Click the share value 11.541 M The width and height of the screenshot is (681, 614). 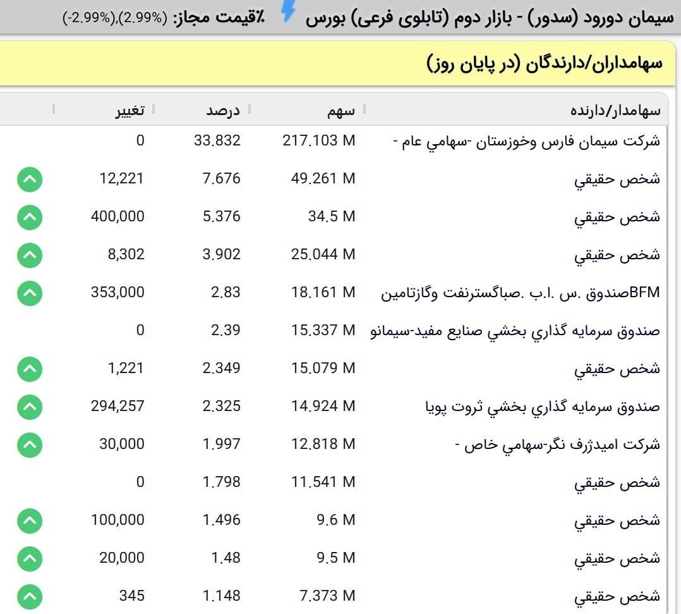point(323,482)
